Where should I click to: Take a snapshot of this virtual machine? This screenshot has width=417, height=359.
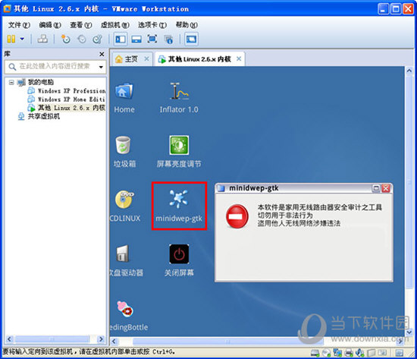(65, 39)
